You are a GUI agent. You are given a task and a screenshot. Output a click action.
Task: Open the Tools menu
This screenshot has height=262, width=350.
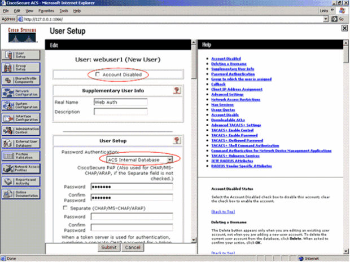pyautogui.click(x=64, y=11)
